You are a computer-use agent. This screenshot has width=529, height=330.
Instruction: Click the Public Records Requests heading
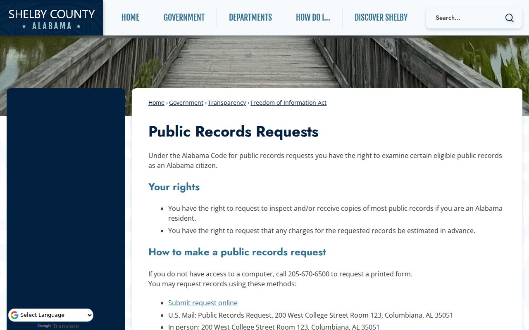click(x=234, y=132)
